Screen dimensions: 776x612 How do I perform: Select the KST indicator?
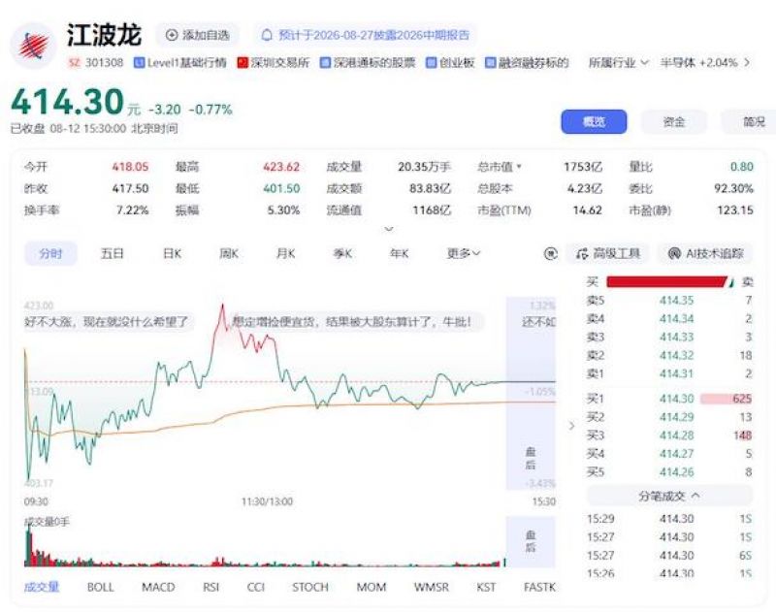pos(486,587)
